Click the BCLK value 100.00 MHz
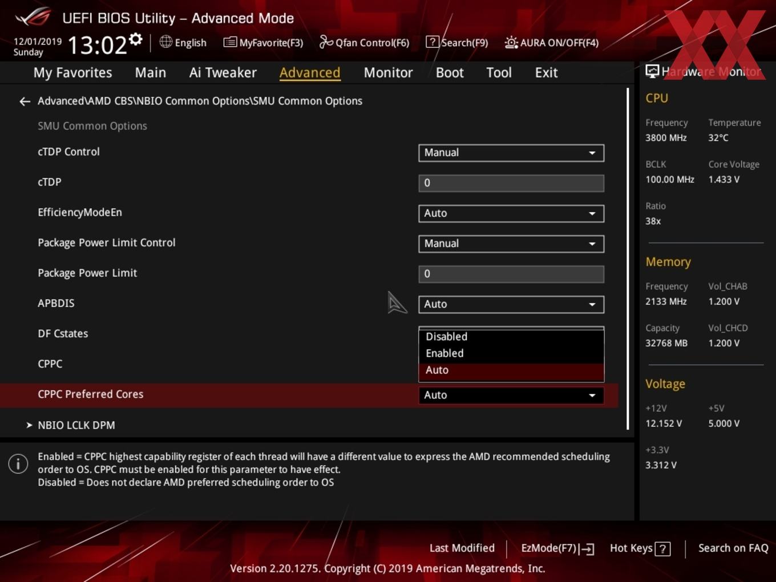The width and height of the screenshot is (776, 582). tap(670, 180)
